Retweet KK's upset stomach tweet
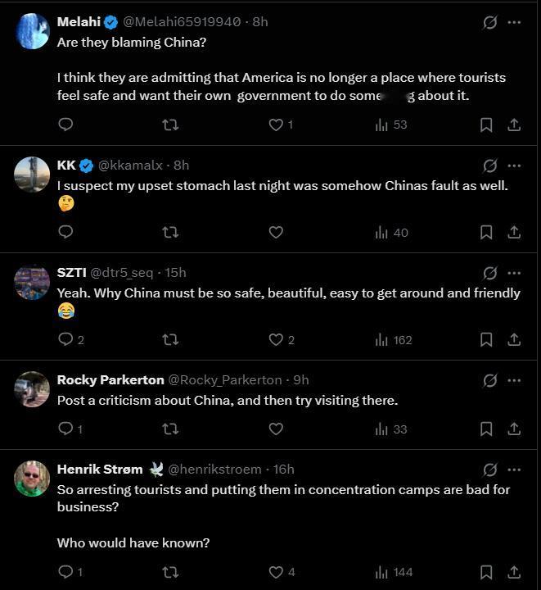541x590 pixels. [x=170, y=232]
